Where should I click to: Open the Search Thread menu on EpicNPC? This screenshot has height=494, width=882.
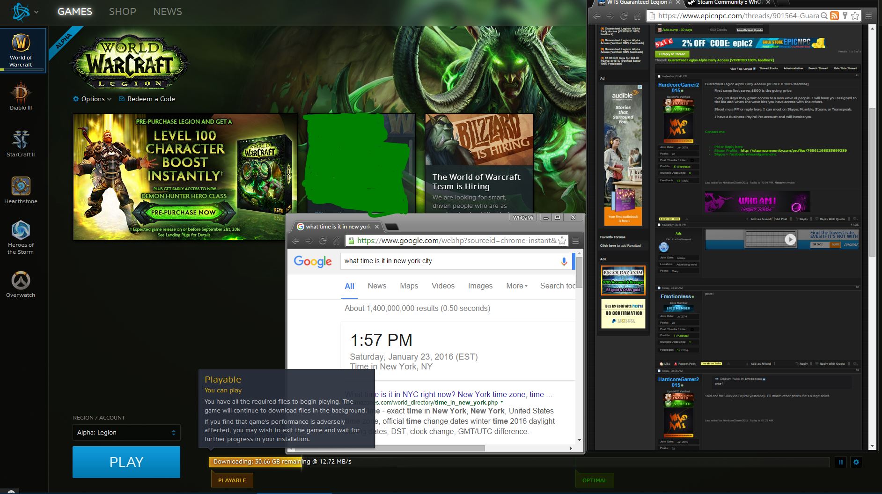tap(818, 68)
